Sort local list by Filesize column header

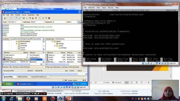(x=26, y=52)
